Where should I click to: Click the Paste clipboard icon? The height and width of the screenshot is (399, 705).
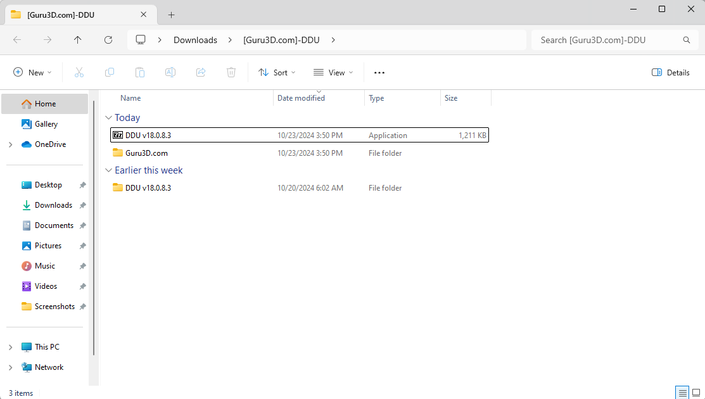pyautogui.click(x=140, y=72)
